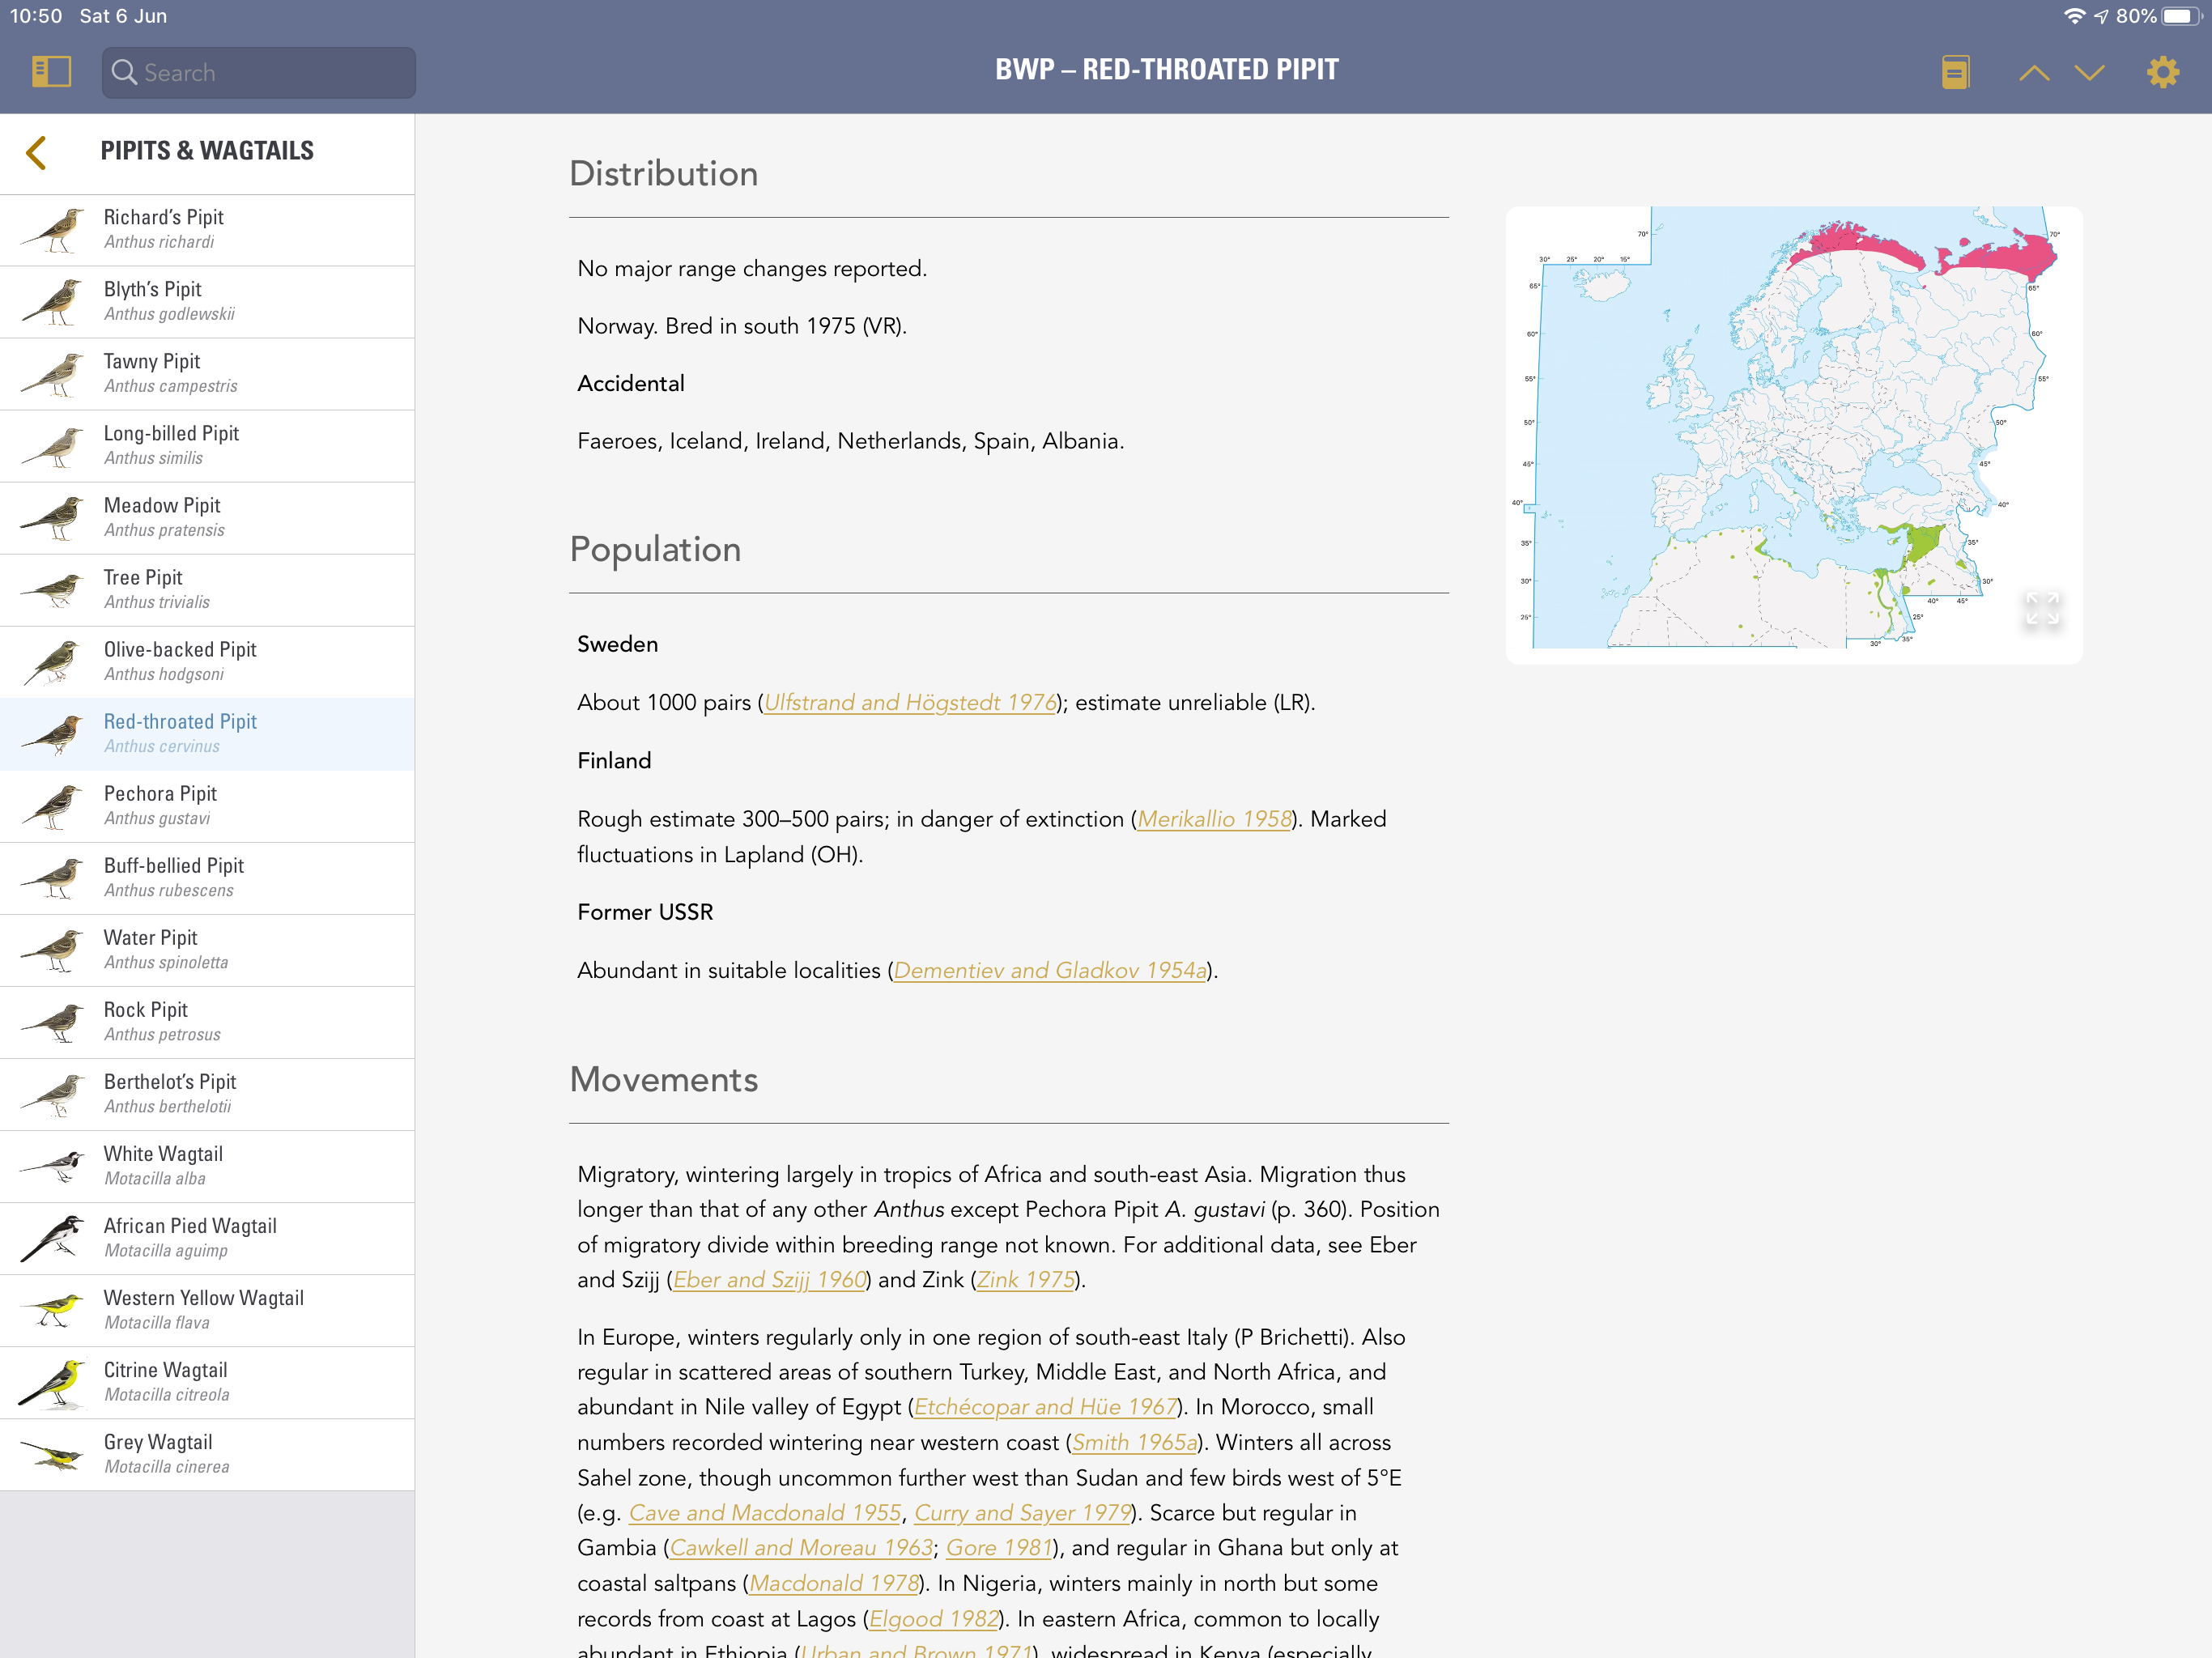Go to next species with down chevron
Viewport: 2212px width, 1658px height.
click(2089, 72)
